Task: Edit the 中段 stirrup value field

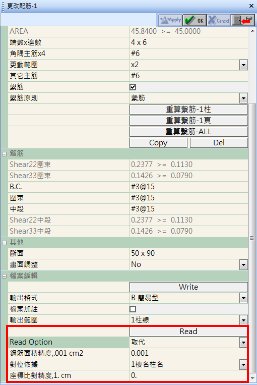Action: coord(188,209)
